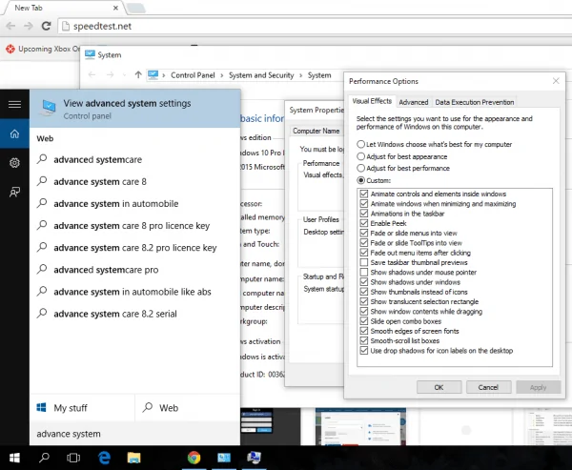Click the Windows Start button

pos(14,458)
